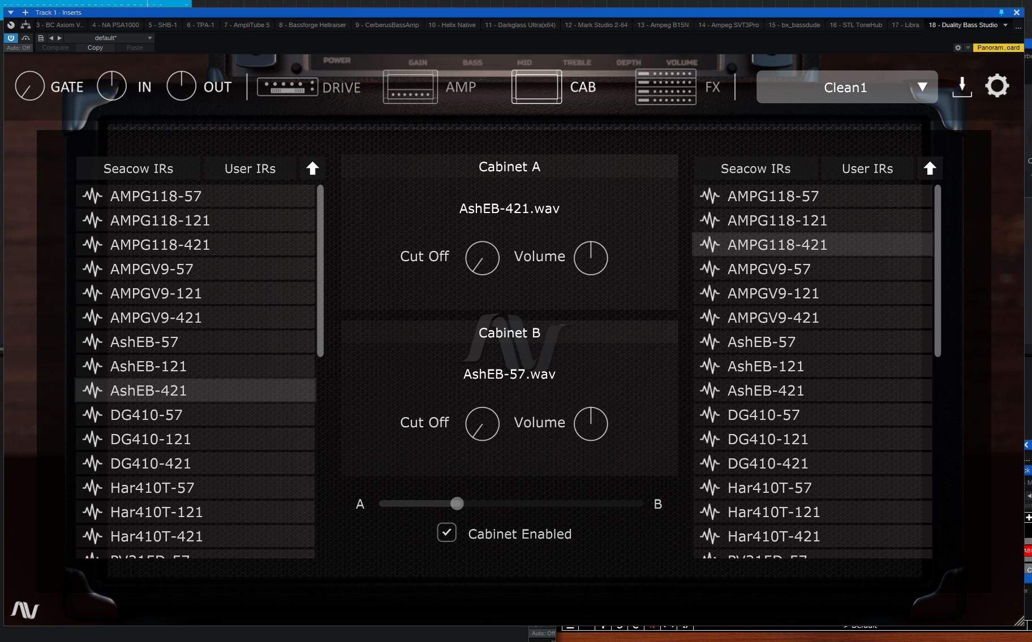Uncheck the Cabinet Enabled checkbox
Image resolution: width=1032 pixels, height=642 pixels.
[x=446, y=532]
